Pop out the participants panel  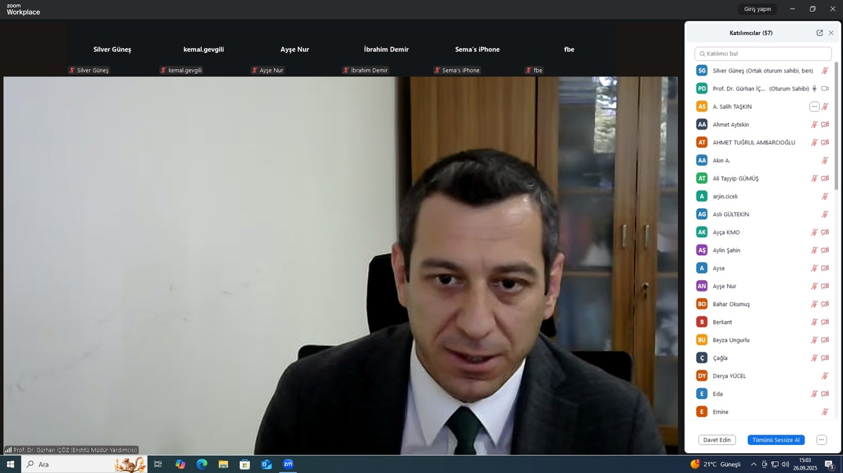tap(820, 33)
